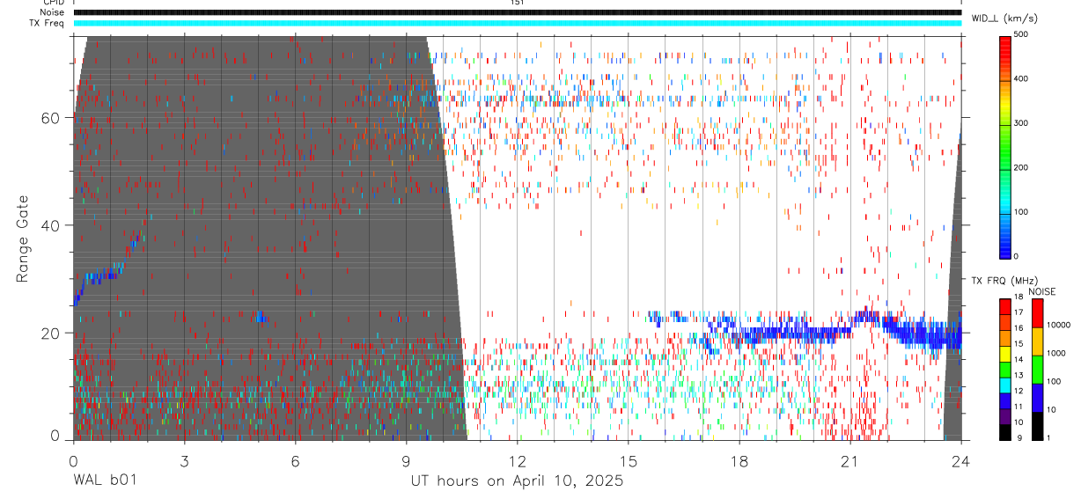Click the 'TX FRQ (MHz)' legend title
Image resolution: width=1081 pixels, height=499 pixels.
tap(1003, 281)
